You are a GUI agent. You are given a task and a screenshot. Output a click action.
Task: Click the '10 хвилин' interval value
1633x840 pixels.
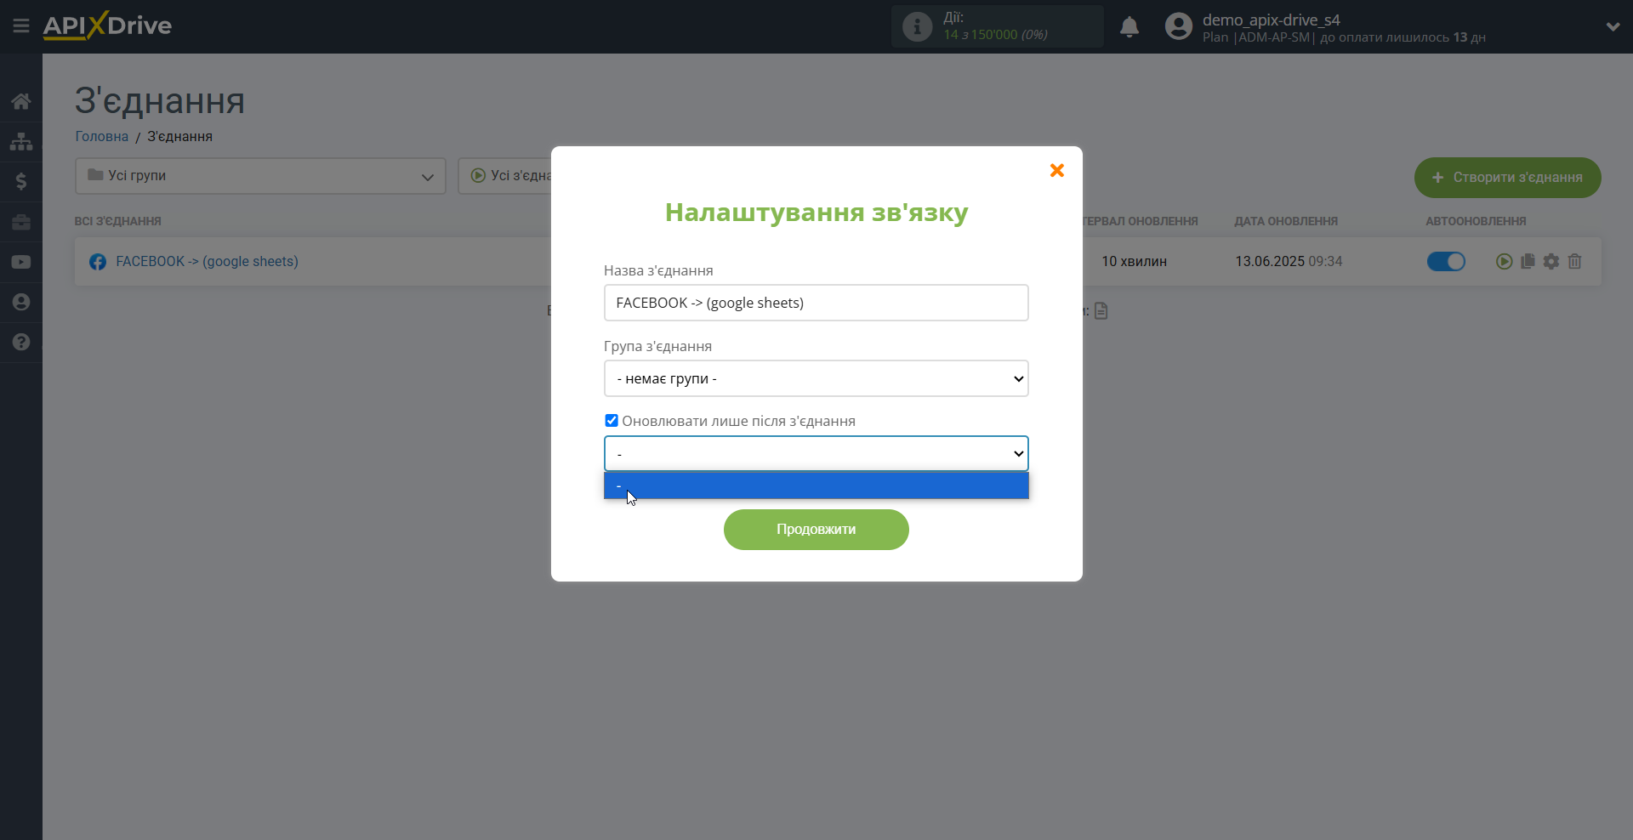coord(1134,262)
